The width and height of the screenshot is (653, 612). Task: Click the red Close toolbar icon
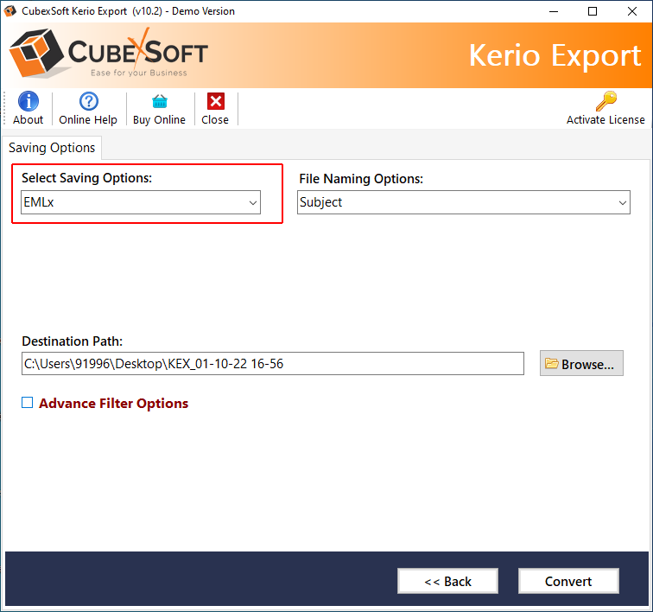pyautogui.click(x=216, y=101)
